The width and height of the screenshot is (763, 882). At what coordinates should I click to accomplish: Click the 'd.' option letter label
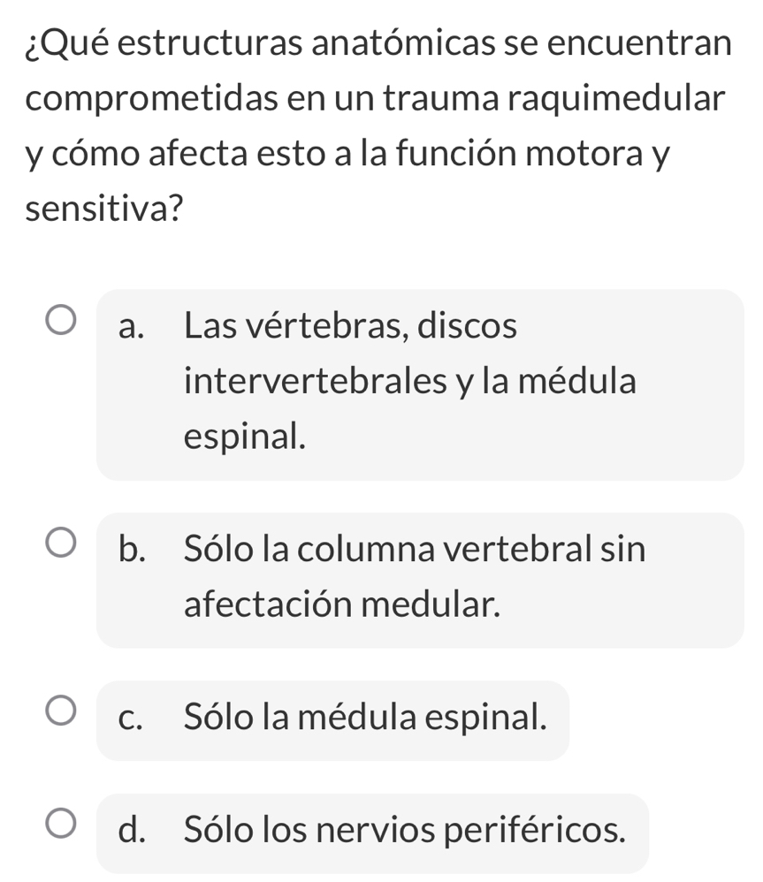[133, 829]
